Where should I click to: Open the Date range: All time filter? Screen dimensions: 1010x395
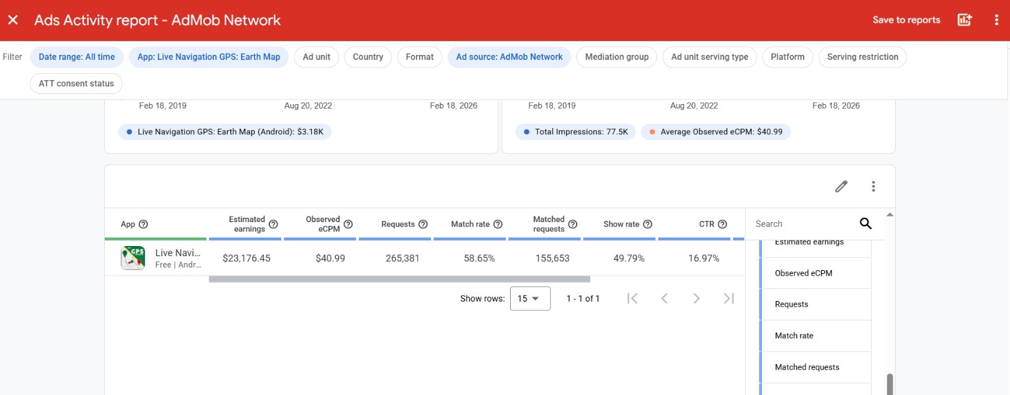click(x=76, y=57)
